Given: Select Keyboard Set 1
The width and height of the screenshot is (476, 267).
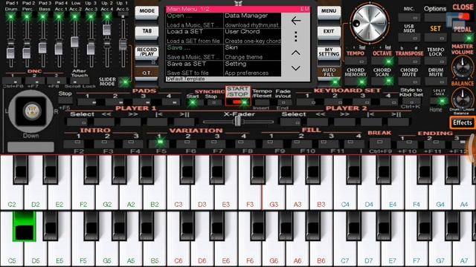Looking at the screenshot, I should (x=307, y=102).
